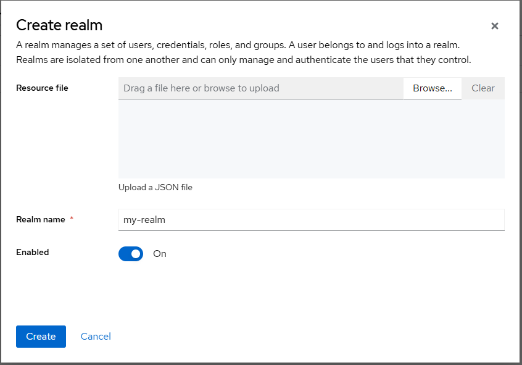Click the Resource file label
Image resolution: width=522 pixels, height=365 pixels.
click(x=42, y=88)
